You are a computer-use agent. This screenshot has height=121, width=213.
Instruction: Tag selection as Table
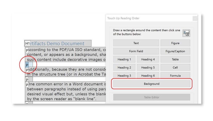[x=175, y=59]
